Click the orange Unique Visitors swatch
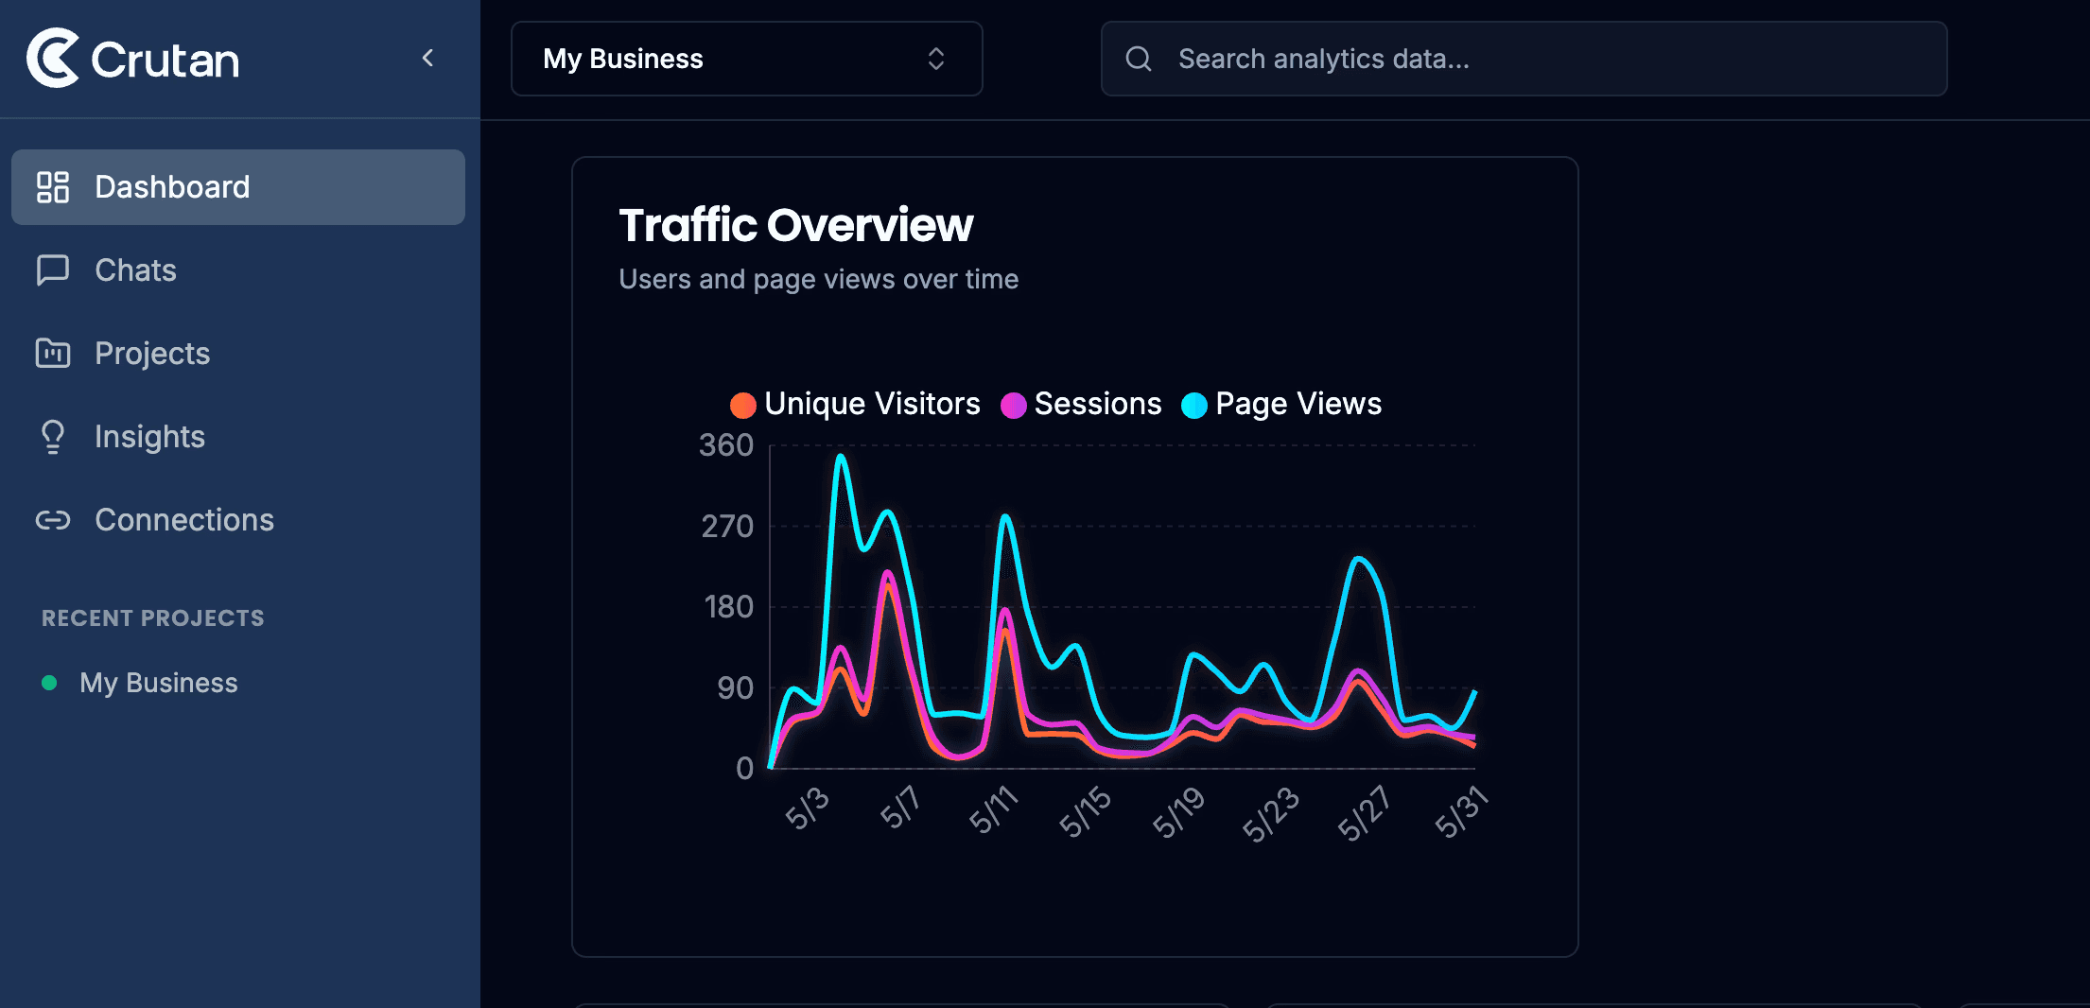The height and width of the screenshot is (1008, 2090). click(x=743, y=406)
